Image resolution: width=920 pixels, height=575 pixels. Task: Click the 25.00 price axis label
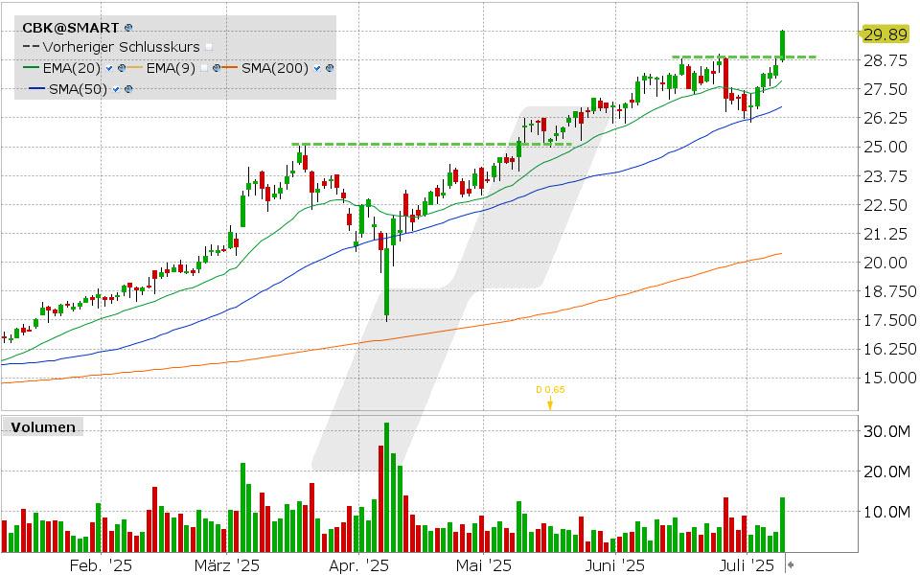[x=885, y=147]
